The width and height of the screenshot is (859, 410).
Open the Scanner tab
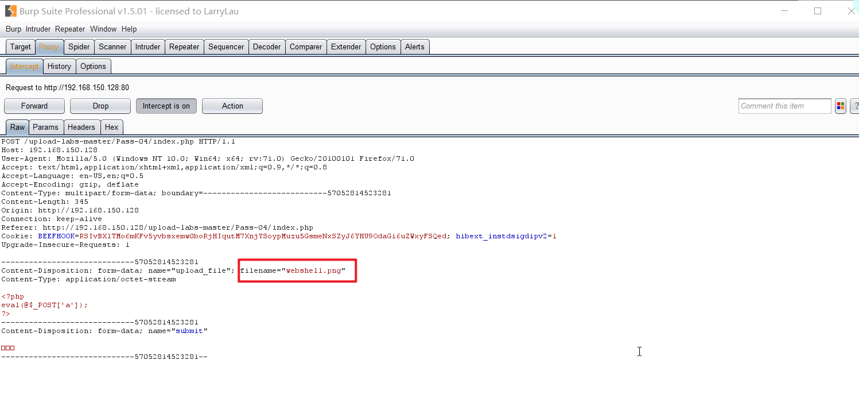pyautogui.click(x=112, y=47)
